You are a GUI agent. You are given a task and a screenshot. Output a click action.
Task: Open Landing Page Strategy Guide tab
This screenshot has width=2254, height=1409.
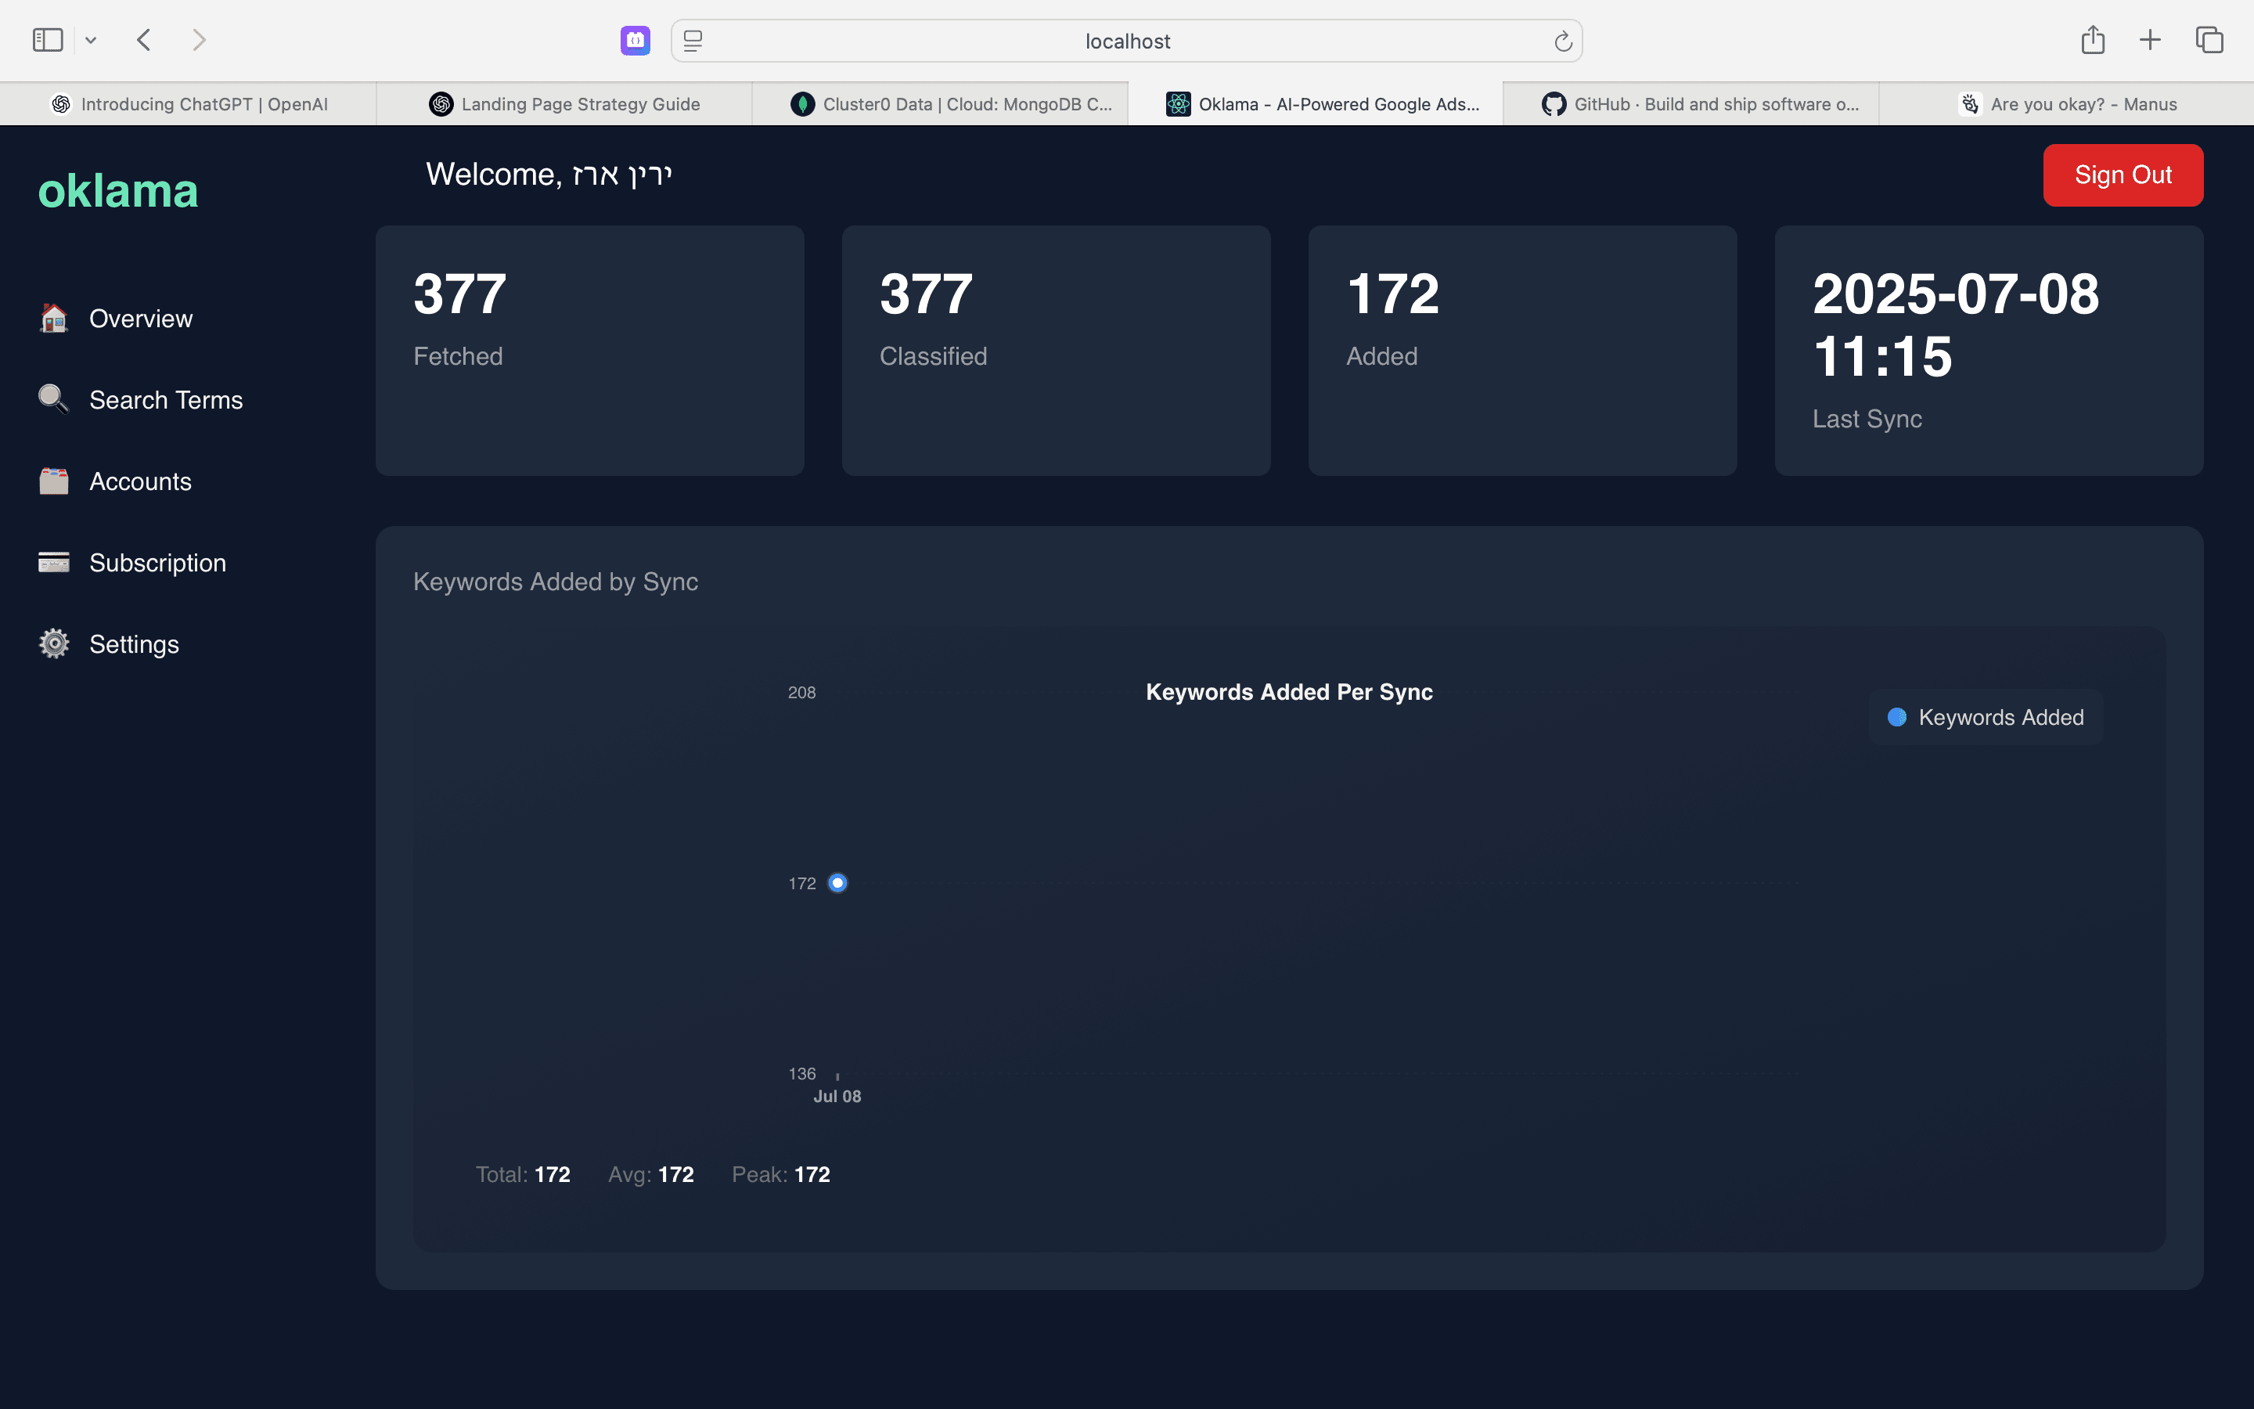pyautogui.click(x=563, y=104)
